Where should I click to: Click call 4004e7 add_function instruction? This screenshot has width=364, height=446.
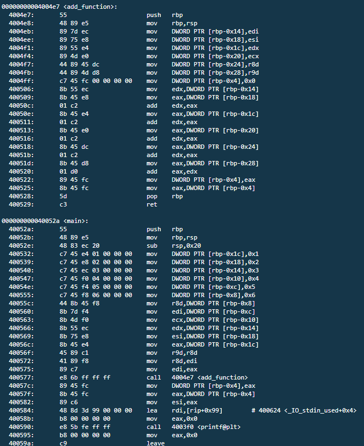197,377
